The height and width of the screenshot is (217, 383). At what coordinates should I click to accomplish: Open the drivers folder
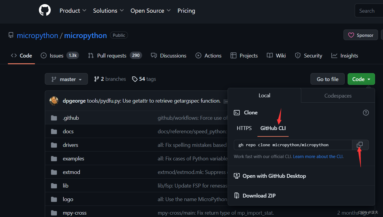point(70,145)
